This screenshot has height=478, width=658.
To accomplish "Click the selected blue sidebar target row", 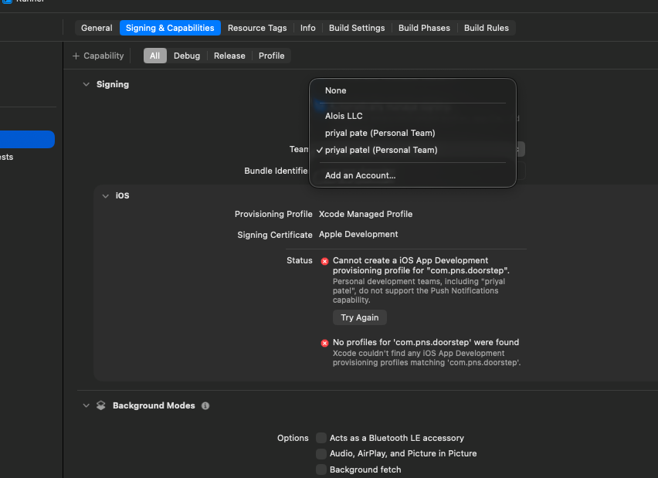I will click(x=27, y=139).
